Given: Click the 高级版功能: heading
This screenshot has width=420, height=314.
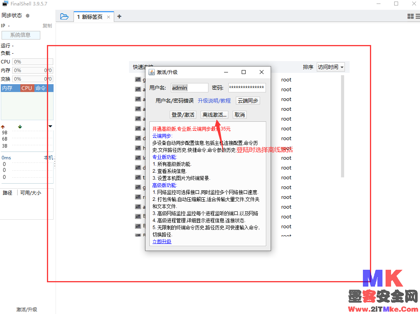Looking at the screenshot, I should [x=165, y=185].
